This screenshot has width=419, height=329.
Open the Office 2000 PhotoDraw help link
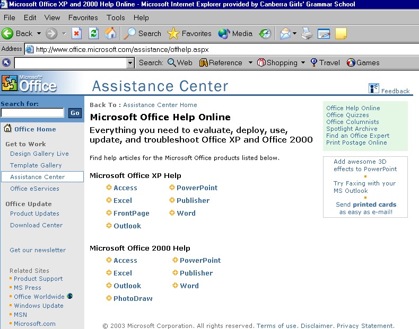133,298
